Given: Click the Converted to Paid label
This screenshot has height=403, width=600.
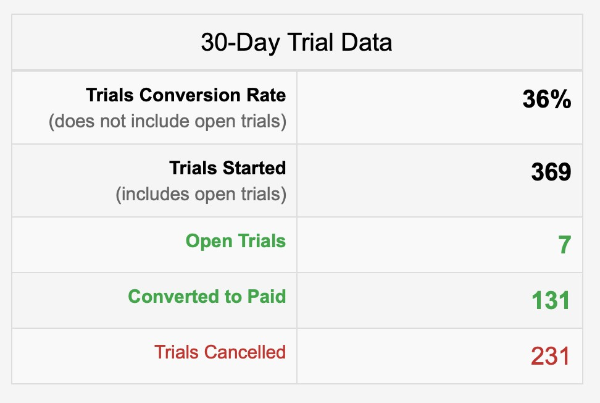Looking at the screenshot, I should (207, 297).
